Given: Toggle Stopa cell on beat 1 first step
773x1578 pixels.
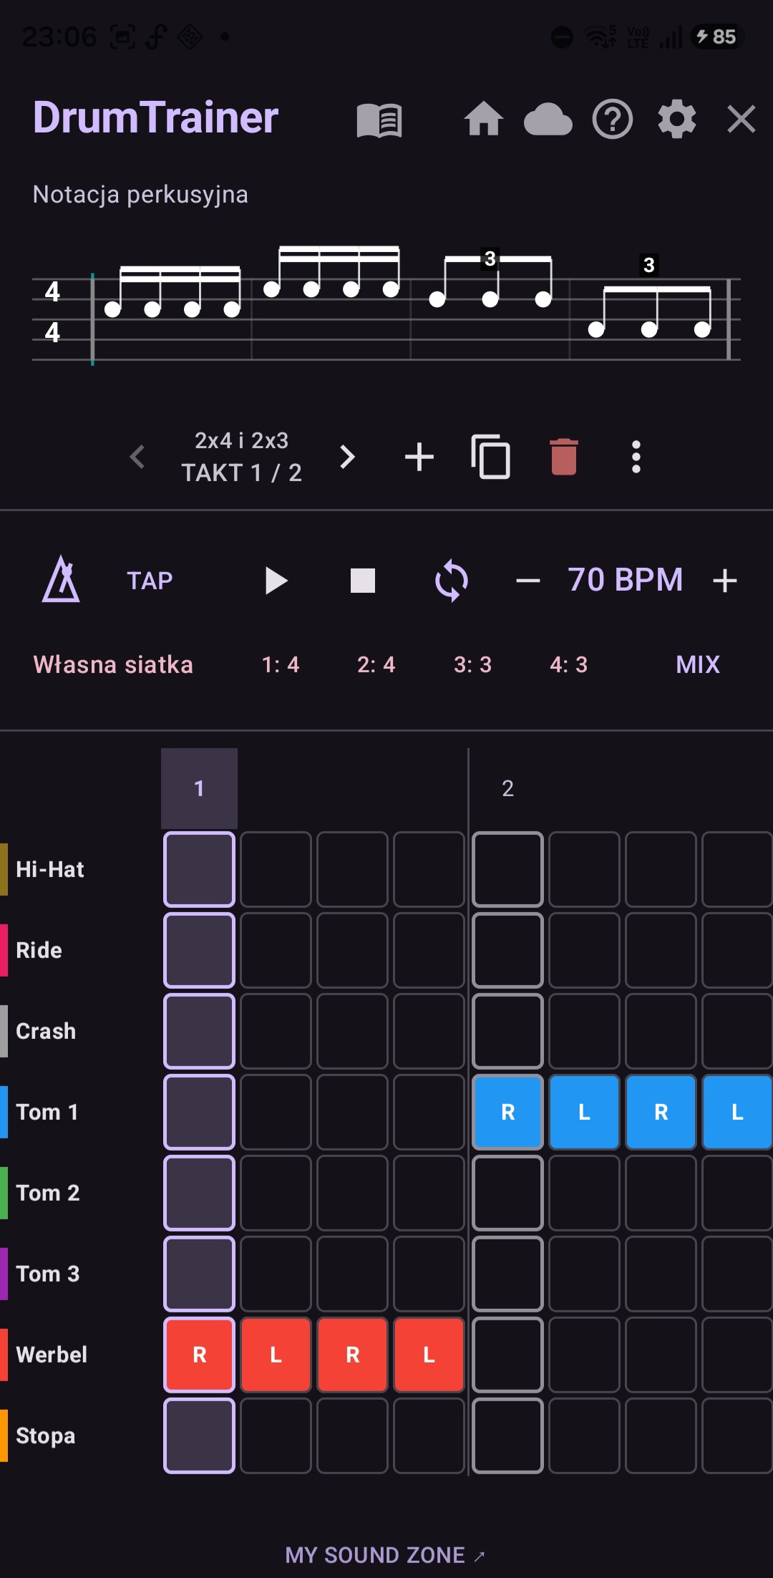Looking at the screenshot, I should (x=199, y=1436).
